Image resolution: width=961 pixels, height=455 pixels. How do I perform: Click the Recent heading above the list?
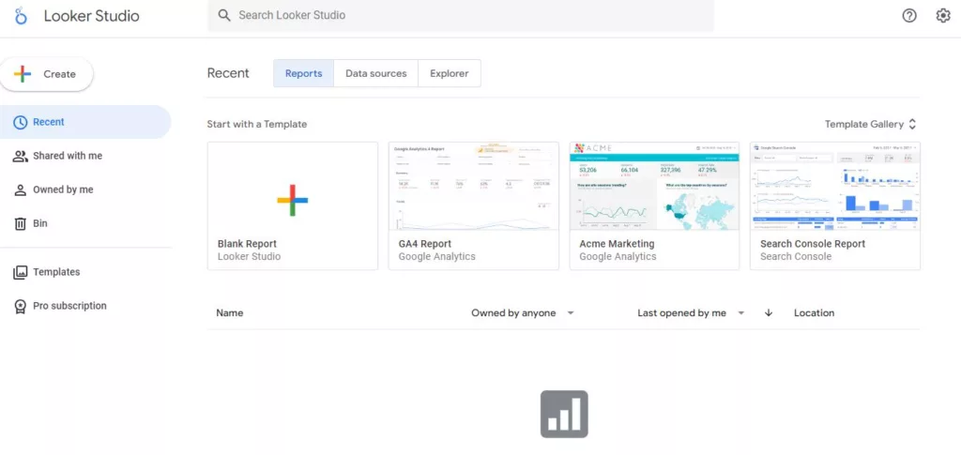point(228,73)
